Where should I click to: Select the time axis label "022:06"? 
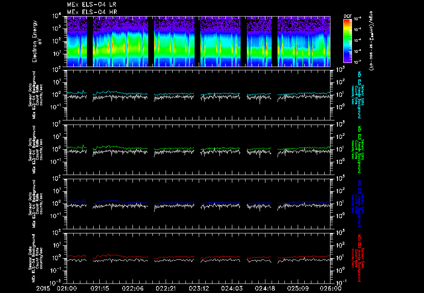point(133,288)
